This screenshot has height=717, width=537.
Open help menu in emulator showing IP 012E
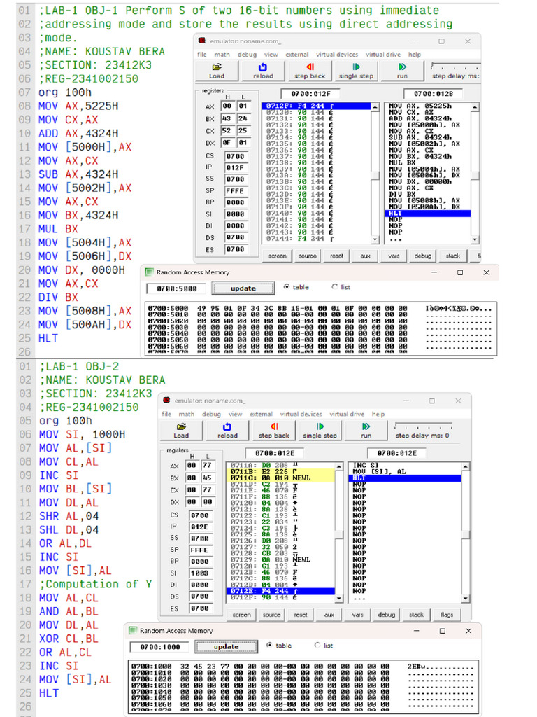click(x=378, y=414)
